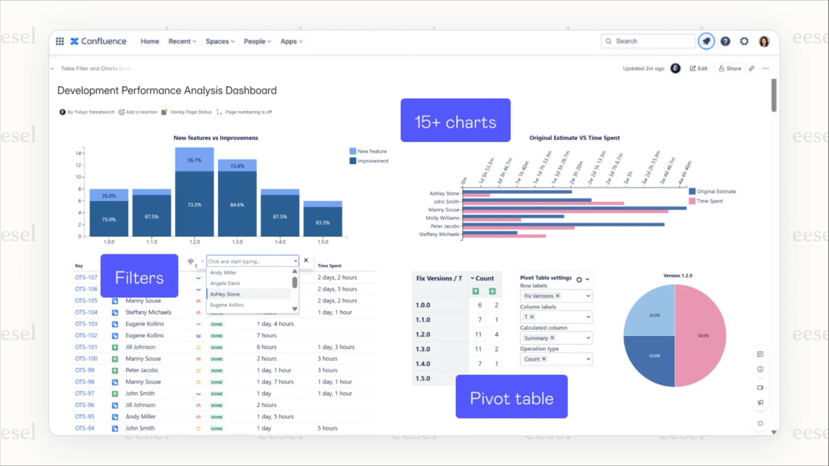Copy page link via chain icon
829x466 pixels.
tap(752, 69)
